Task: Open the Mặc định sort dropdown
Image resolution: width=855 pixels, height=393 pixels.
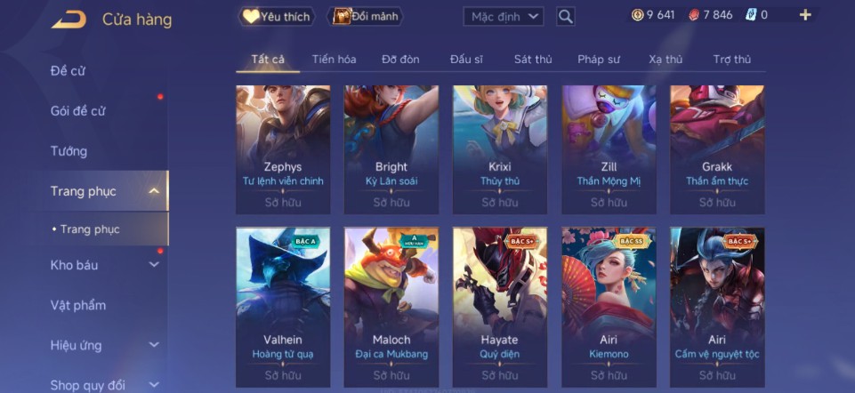Action: 504,16
